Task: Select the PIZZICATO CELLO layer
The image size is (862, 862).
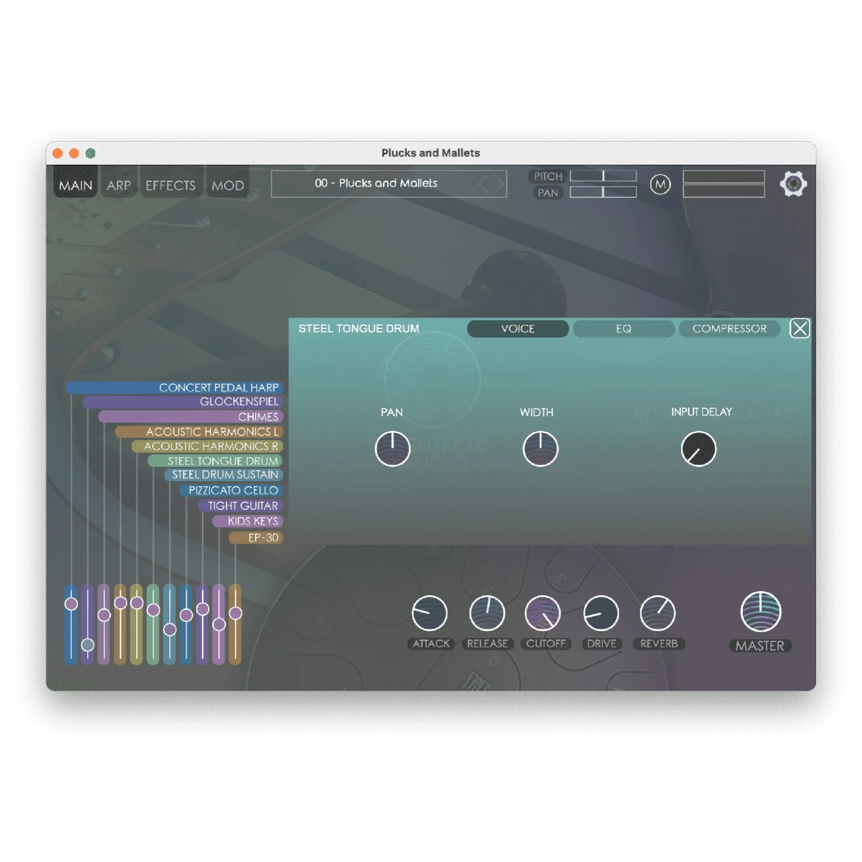Action: pyautogui.click(x=232, y=490)
